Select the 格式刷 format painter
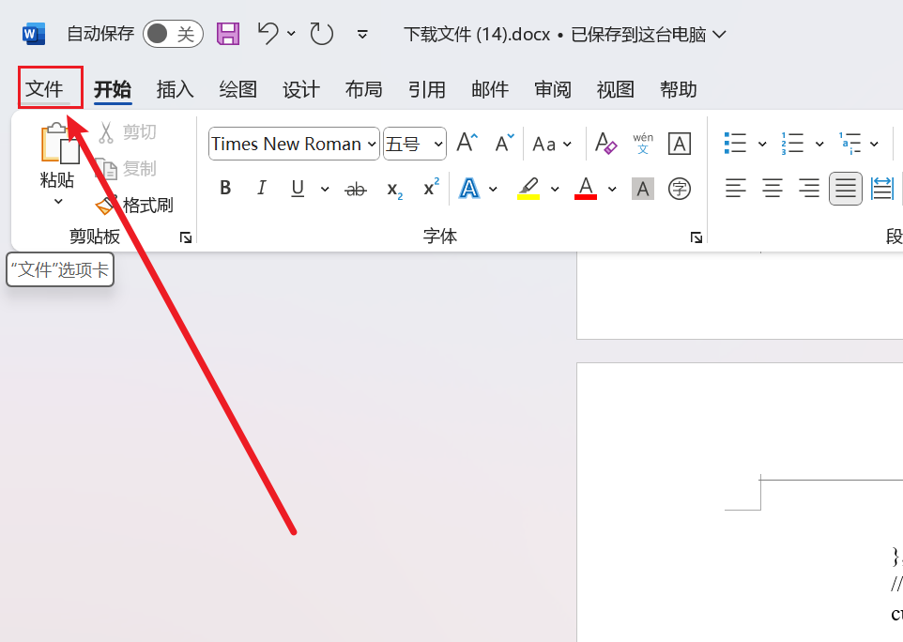Screen dimensions: 903x642 point(134,205)
